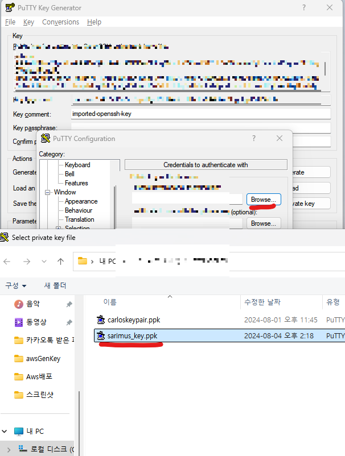Open recent locations dropdown arrow

coord(44,262)
